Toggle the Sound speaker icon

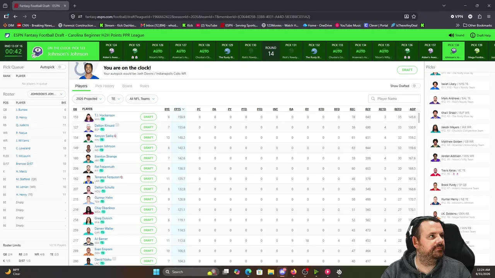(451, 35)
